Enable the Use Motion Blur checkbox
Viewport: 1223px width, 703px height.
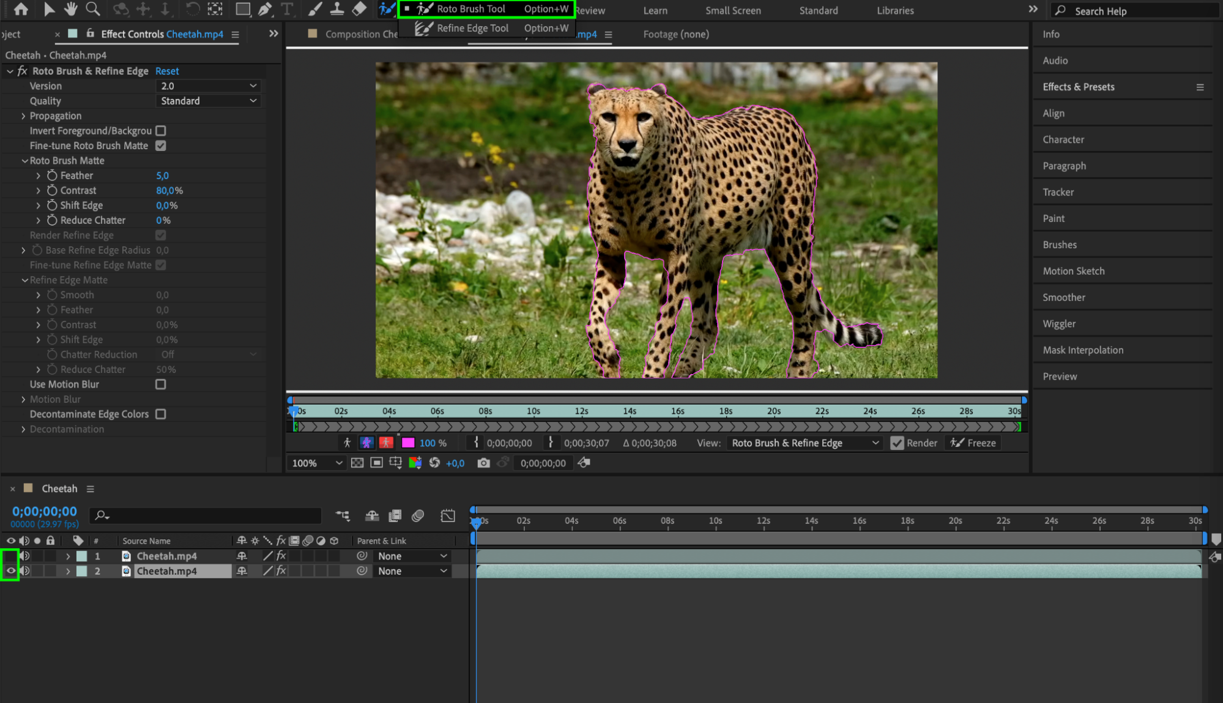pyautogui.click(x=160, y=385)
